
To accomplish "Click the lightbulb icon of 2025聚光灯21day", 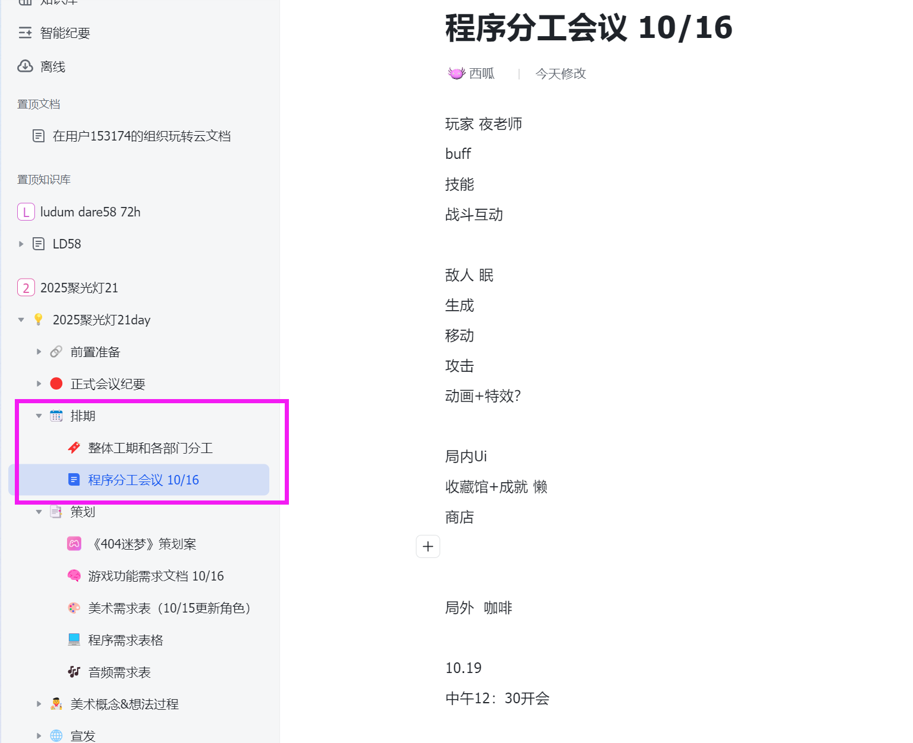I will click(39, 320).
